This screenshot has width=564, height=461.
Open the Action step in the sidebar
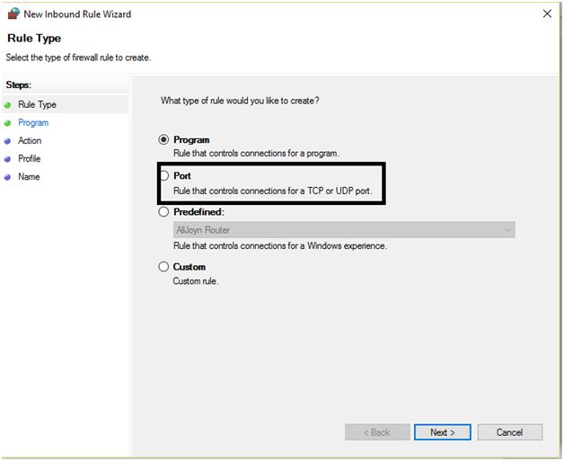[30, 141]
